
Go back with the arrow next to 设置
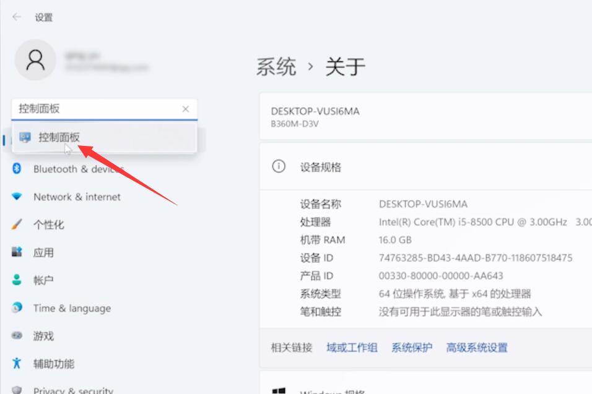coord(16,17)
